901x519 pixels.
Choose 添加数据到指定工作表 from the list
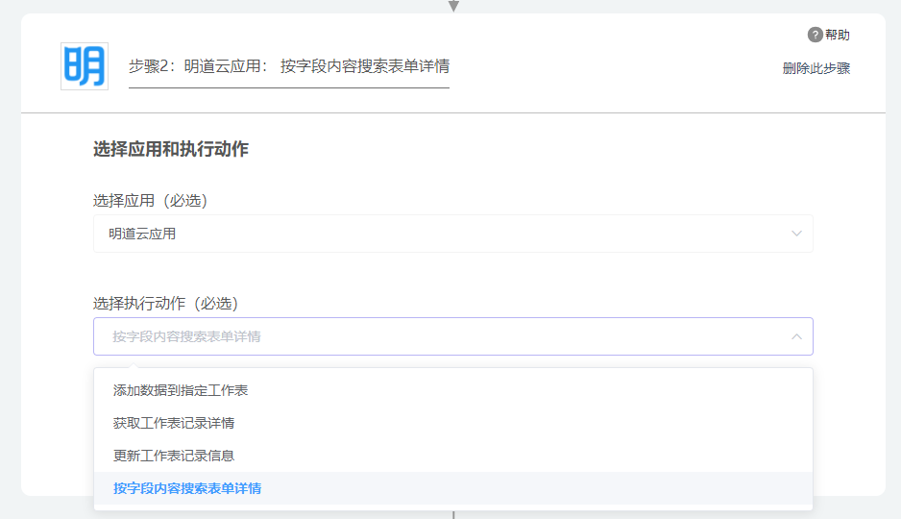click(182, 390)
